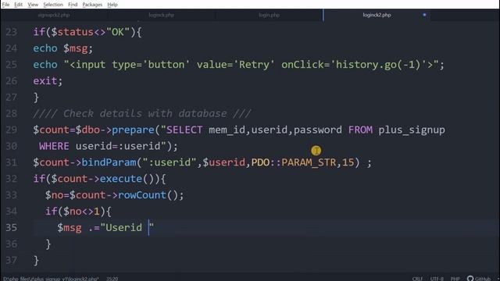Click 'execute' on line 32

121,179
